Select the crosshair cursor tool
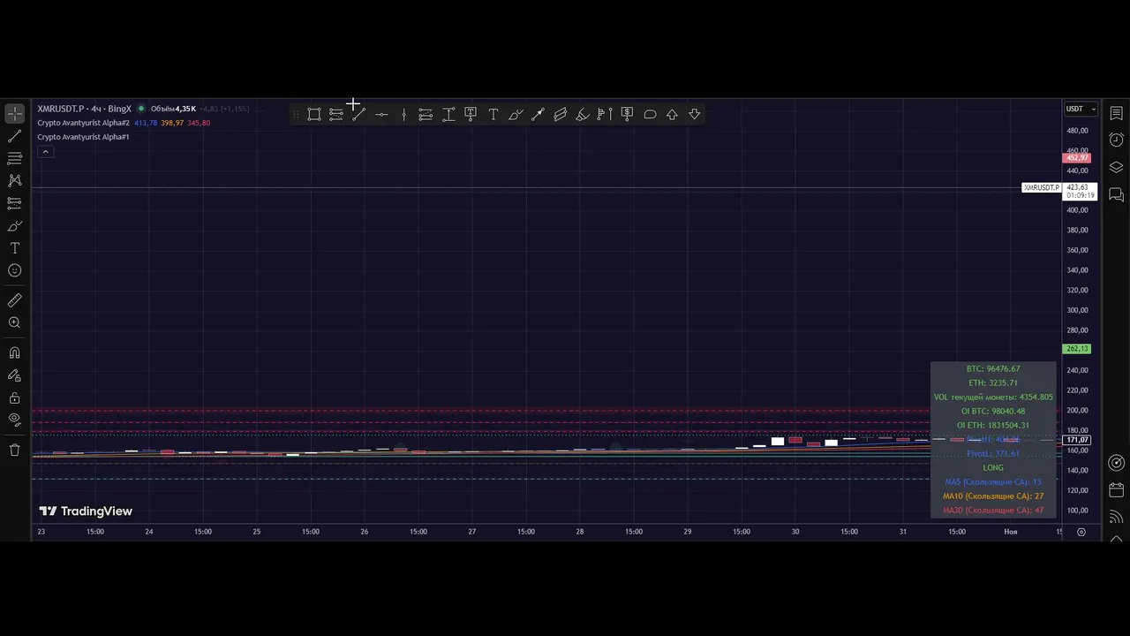The image size is (1130, 636). [x=15, y=114]
